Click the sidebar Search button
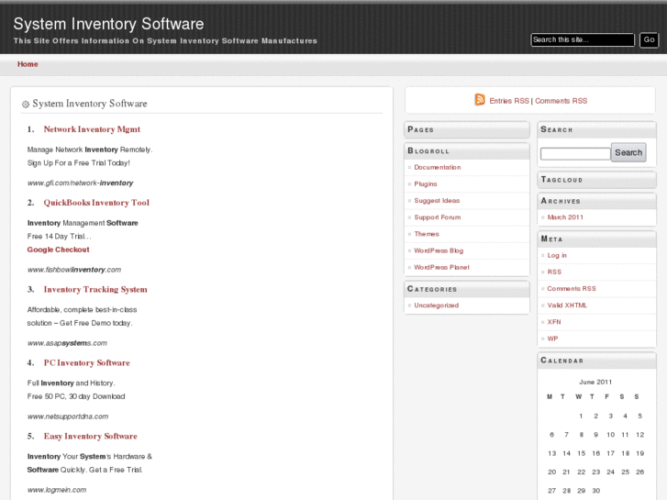Viewport: 667px width, 500px height. pos(628,152)
